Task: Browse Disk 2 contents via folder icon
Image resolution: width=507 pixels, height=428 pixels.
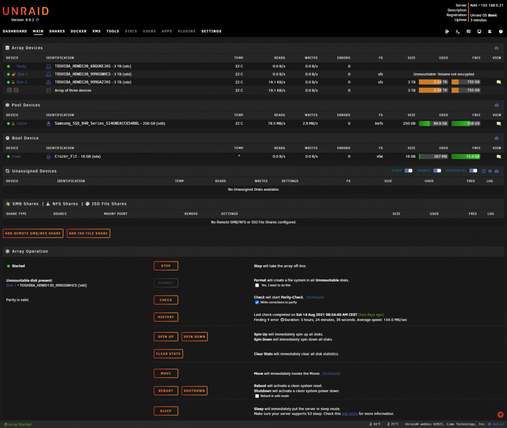Action: 498,82
